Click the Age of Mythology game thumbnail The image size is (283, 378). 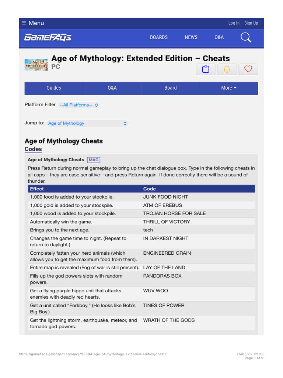[36, 65]
